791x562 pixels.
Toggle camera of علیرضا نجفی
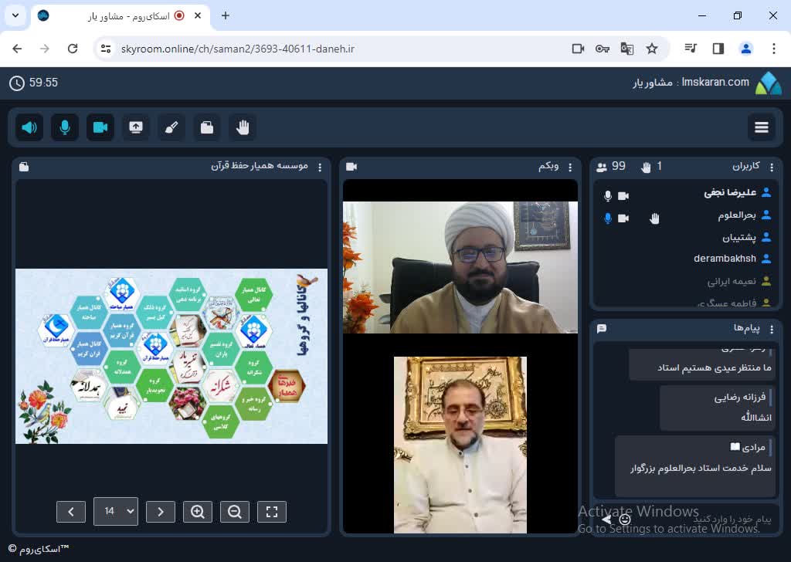coord(623,195)
